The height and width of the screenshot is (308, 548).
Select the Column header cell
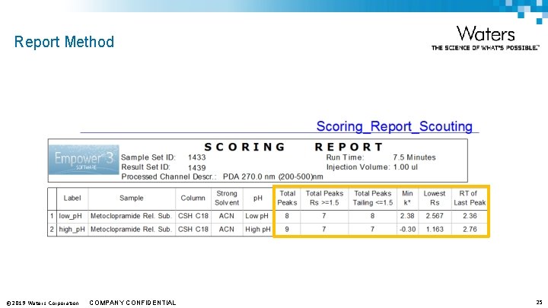[x=193, y=198]
